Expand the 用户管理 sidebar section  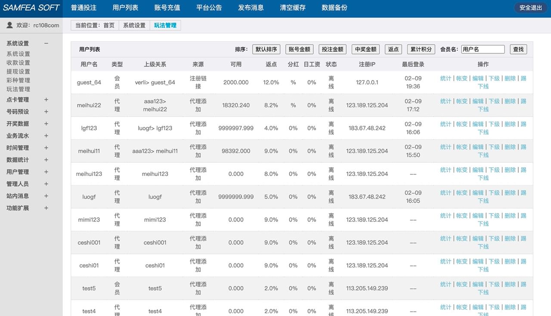[x=46, y=172]
